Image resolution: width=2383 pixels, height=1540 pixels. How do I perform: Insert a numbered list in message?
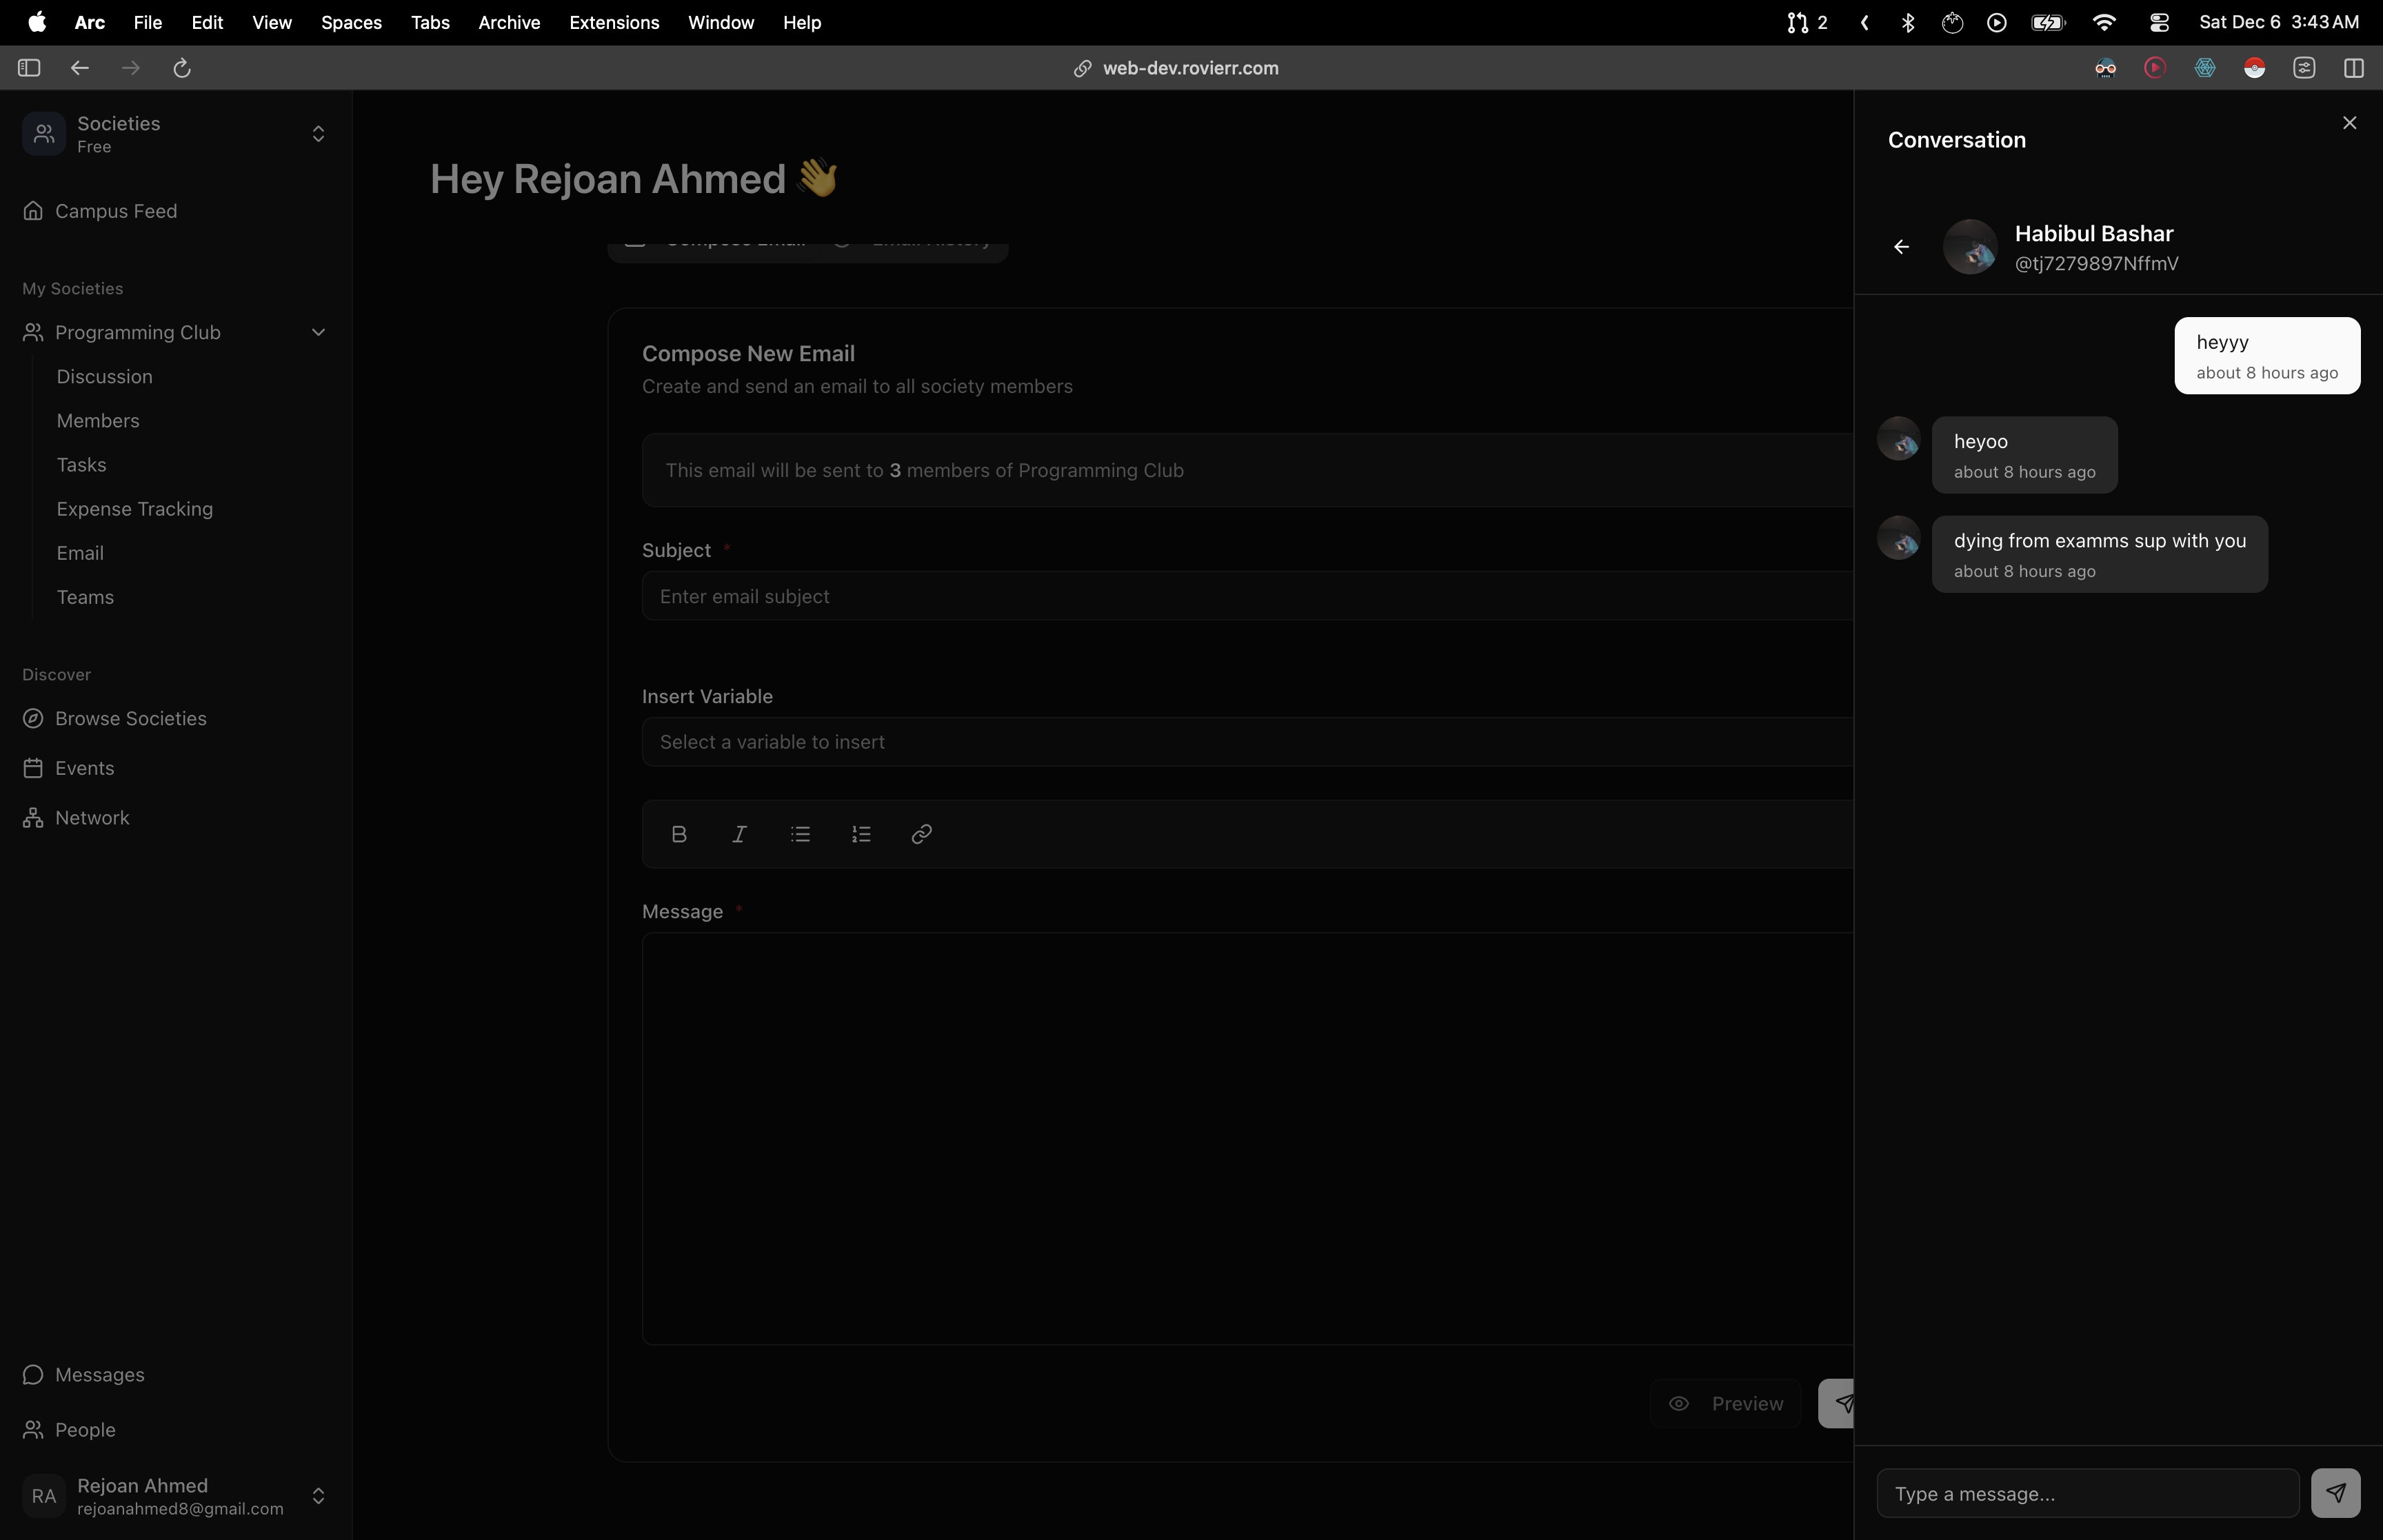(x=861, y=834)
